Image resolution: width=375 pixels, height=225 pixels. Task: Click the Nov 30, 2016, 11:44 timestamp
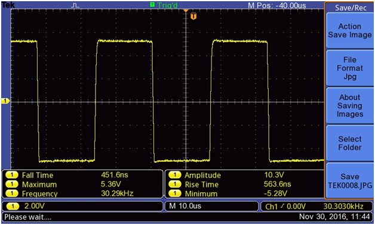coord(334,217)
